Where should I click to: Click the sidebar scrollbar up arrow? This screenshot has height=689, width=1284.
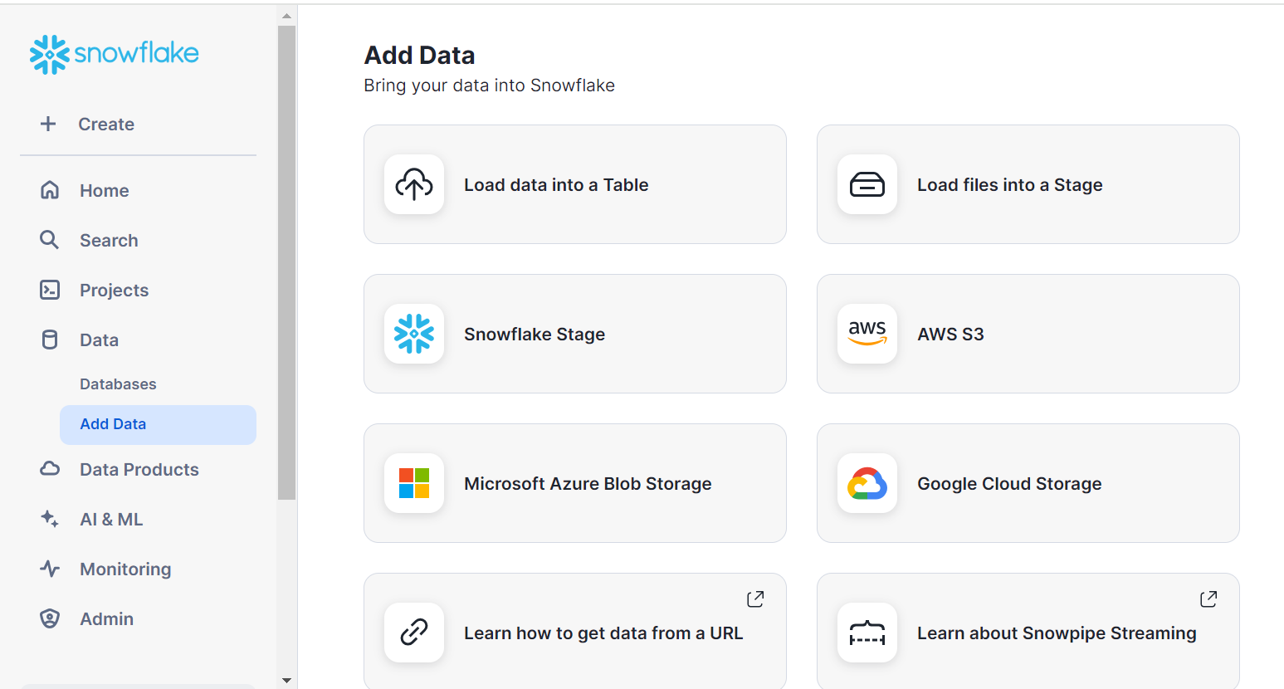286,16
